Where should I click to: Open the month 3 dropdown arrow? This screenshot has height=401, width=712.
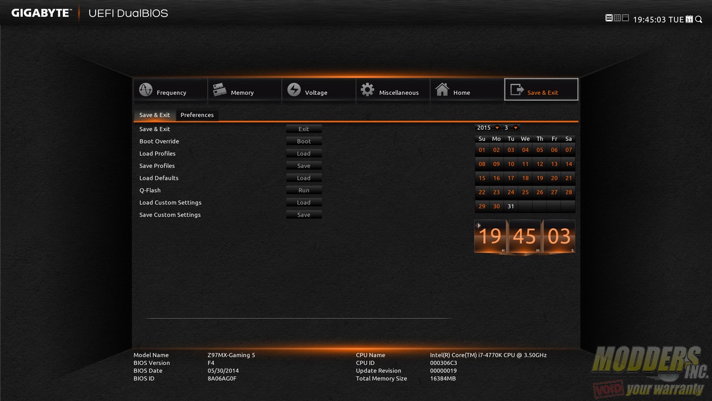pos(516,128)
